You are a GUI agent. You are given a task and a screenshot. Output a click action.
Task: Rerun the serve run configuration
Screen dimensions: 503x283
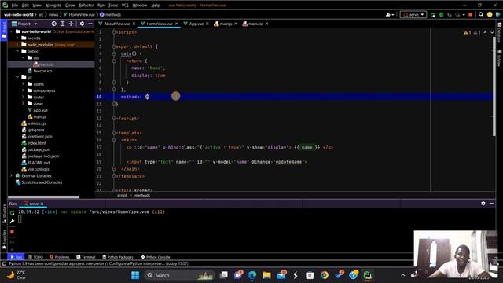click(433, 15)
